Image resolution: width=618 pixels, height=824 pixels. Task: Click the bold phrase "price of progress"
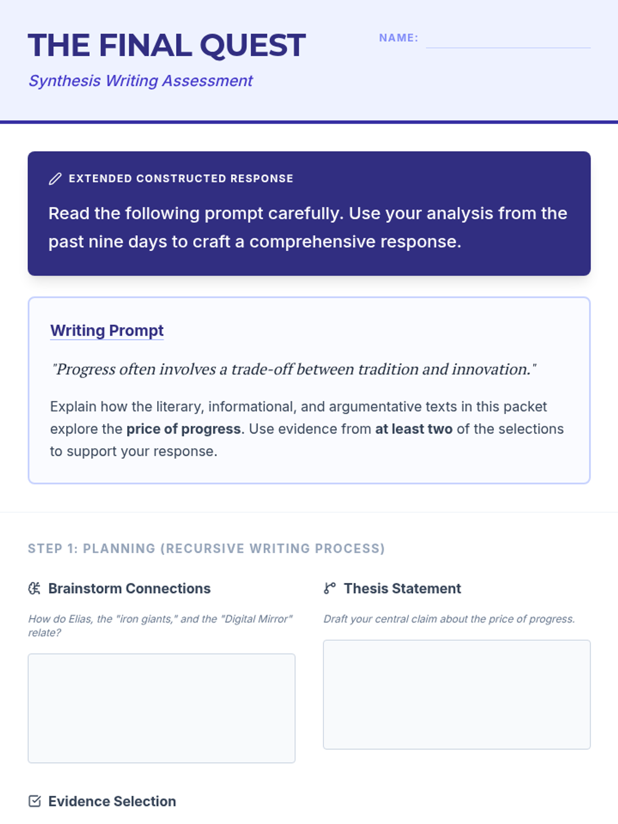[x=183, y=429]
